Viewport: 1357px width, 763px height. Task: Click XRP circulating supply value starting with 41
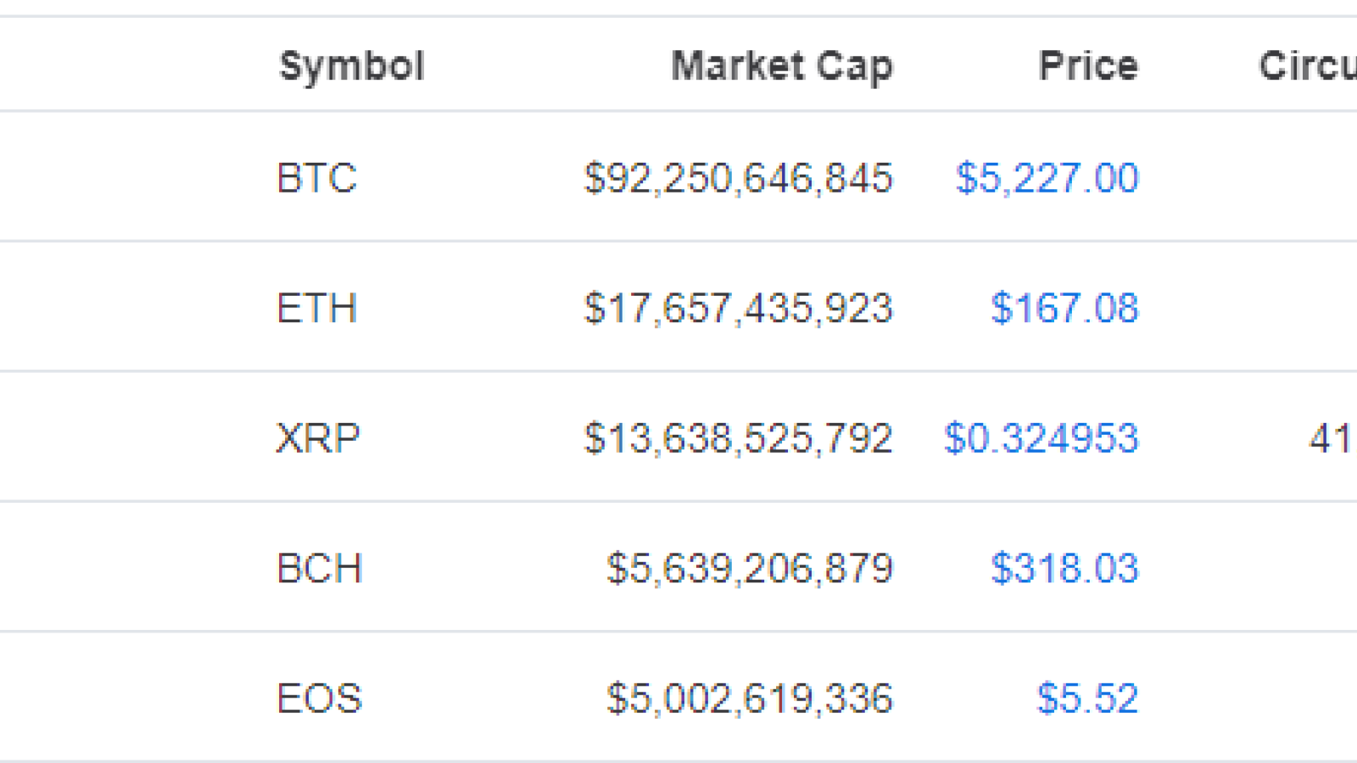pos(1332,438)
